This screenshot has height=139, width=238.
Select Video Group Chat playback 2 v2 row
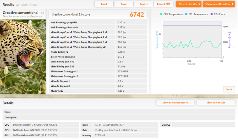[98, 37]
